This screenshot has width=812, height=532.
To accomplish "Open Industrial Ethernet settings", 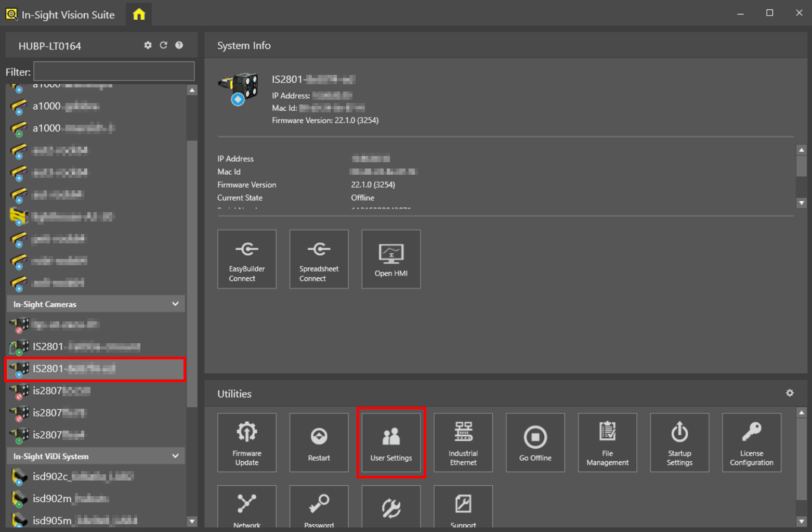I will click(x=463, y=443).
